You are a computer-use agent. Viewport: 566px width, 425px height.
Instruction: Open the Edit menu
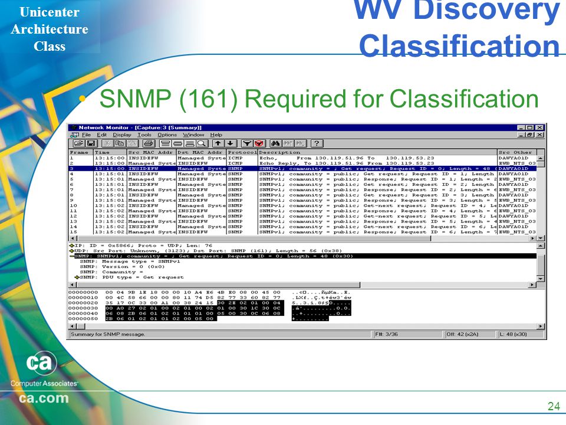pyautogui.click(x=102, y=135)
